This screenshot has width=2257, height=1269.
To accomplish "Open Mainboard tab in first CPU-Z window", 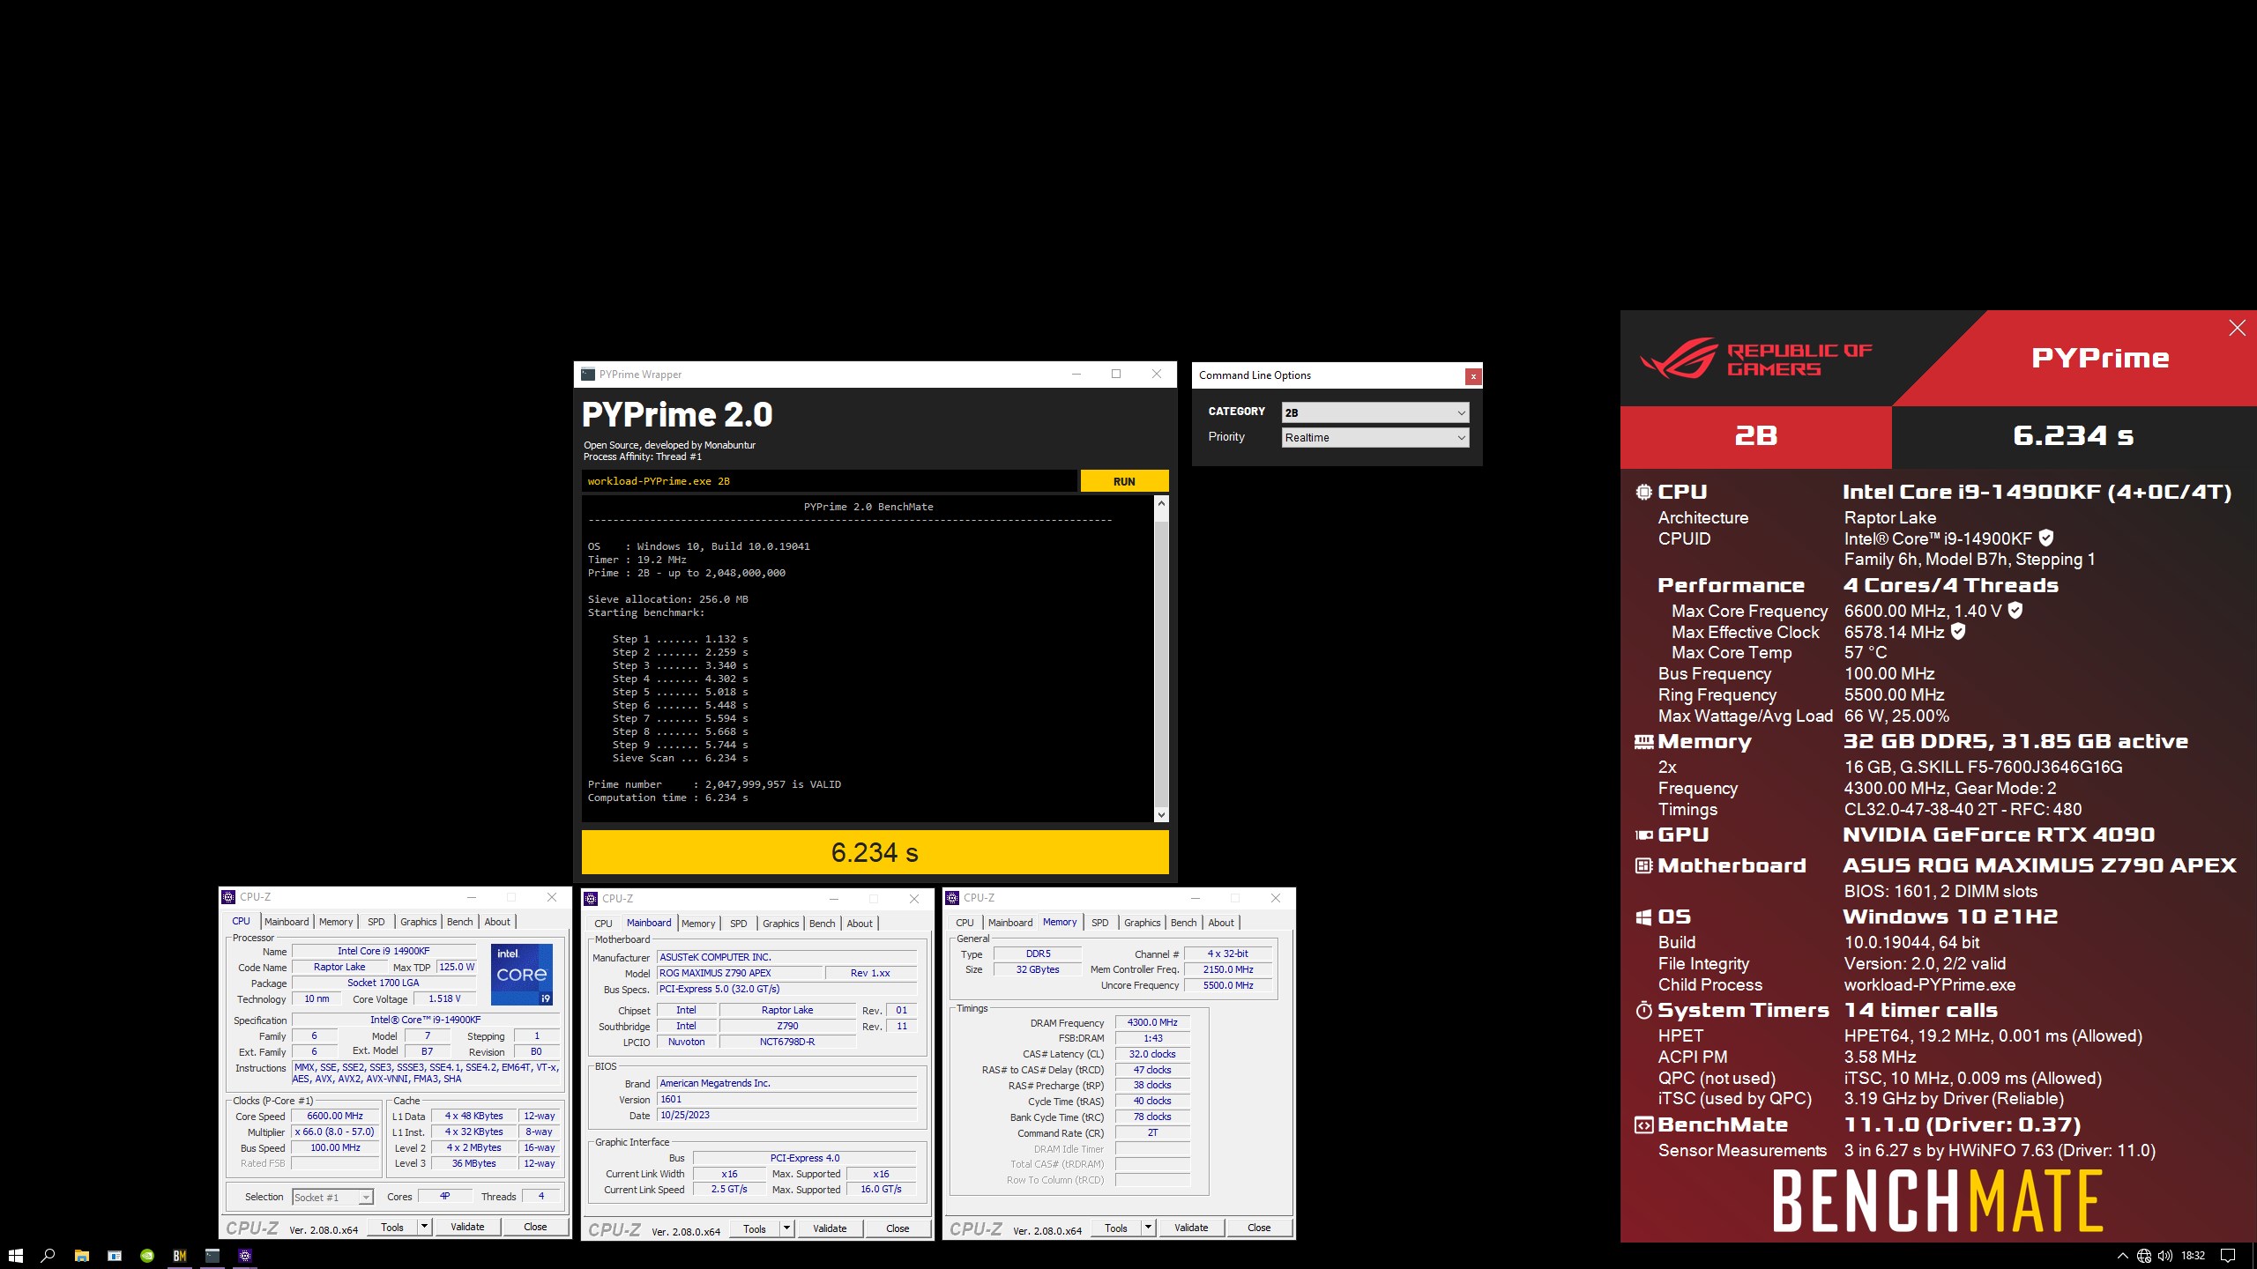I will (x=287, y=922).
